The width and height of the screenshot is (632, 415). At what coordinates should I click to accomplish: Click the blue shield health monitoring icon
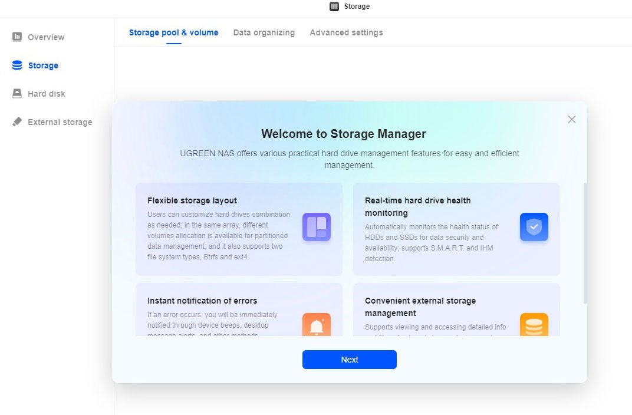[534, 227]
